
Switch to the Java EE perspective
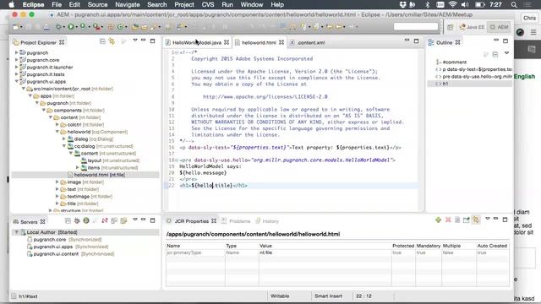coord(472,27)
